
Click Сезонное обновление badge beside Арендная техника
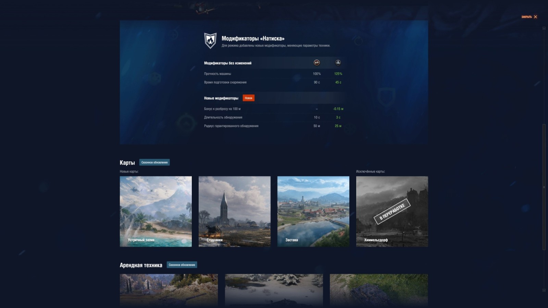coord(182,265)
